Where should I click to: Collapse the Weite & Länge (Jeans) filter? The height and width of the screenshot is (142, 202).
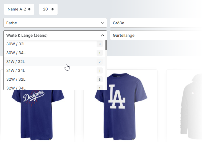coord(55,35)
